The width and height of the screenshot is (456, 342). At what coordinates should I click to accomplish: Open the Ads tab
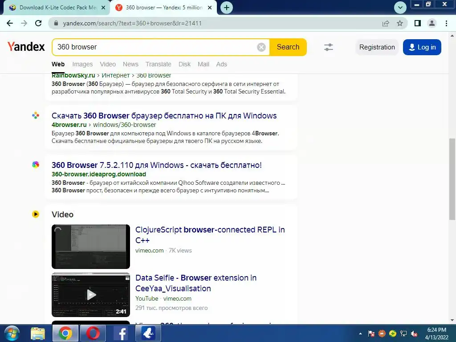coord(222,64)
